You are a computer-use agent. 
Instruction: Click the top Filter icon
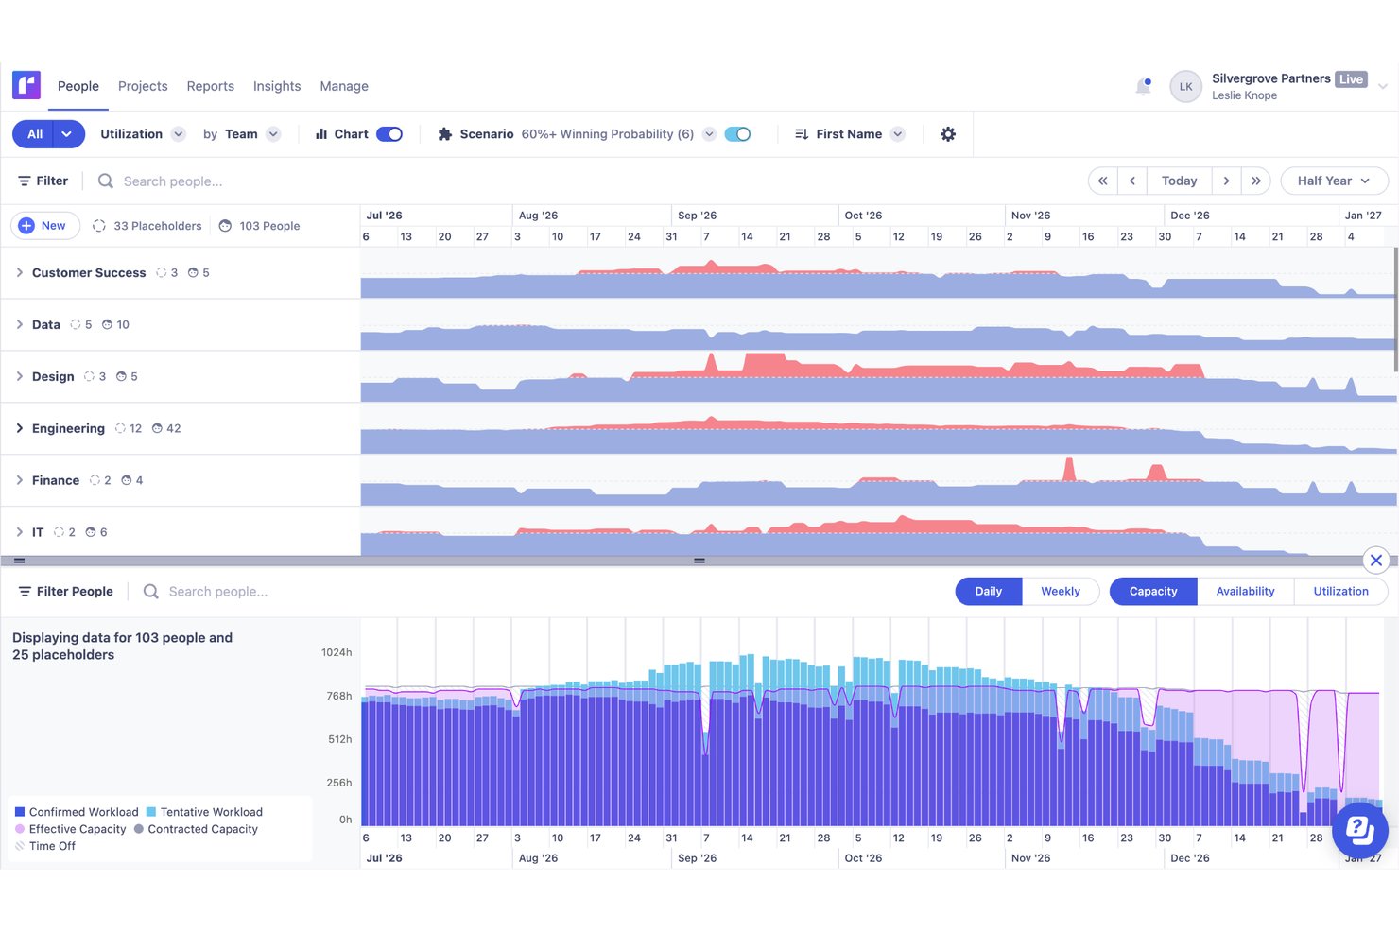(25, 181)
